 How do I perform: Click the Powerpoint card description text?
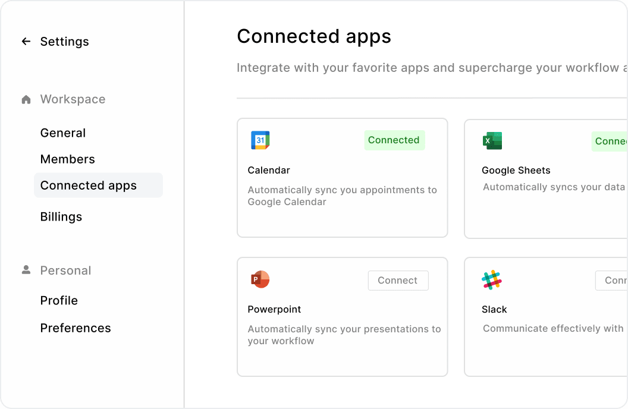344,335
